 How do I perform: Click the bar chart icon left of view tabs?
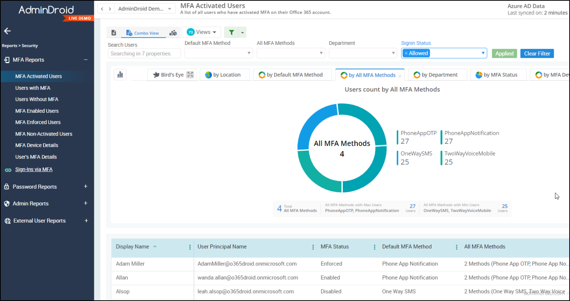[x=119, y=74]
